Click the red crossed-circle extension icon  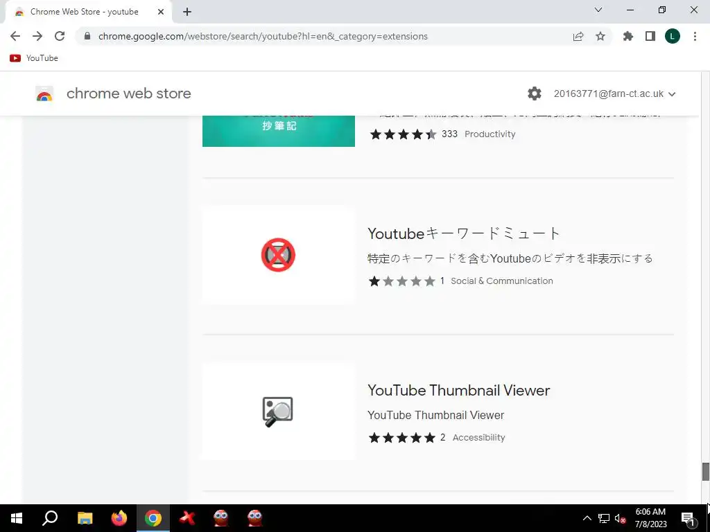tap(278, 255)
